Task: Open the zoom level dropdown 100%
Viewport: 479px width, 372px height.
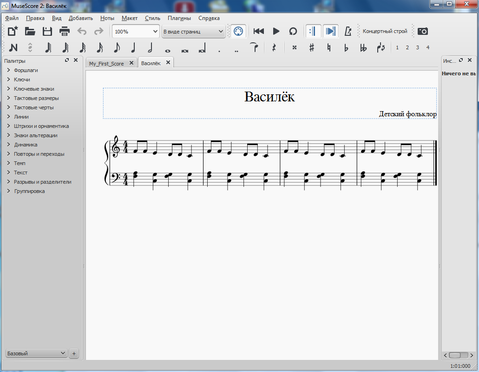Action: coord(136,32)
